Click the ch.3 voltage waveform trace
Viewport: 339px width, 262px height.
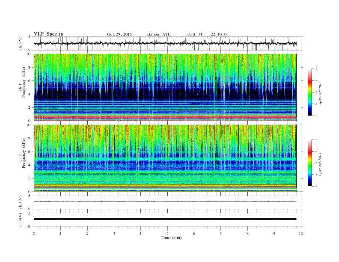tap(165, 202)
